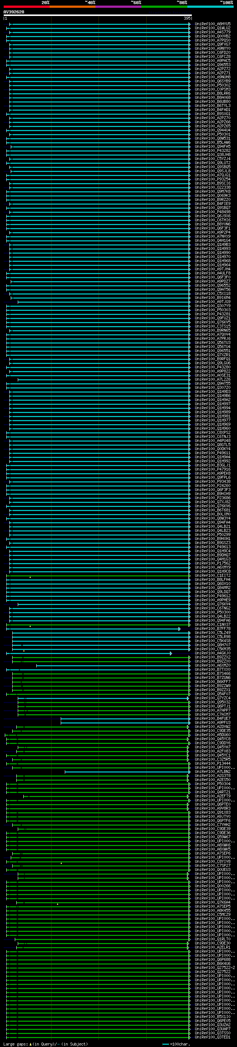
Task: Open hit UniRef100_B7FF78
Action: [213, 629]
